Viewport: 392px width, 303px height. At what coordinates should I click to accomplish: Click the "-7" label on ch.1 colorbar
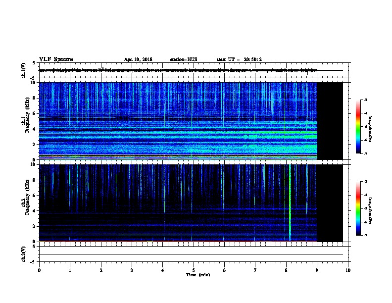coord(365,153)
